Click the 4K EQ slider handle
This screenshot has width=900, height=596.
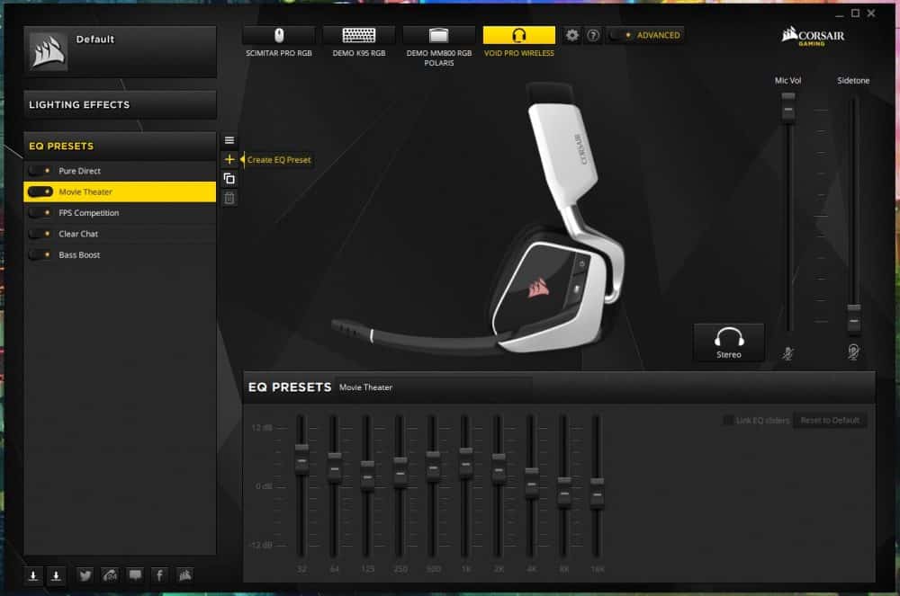click(532, 484)
